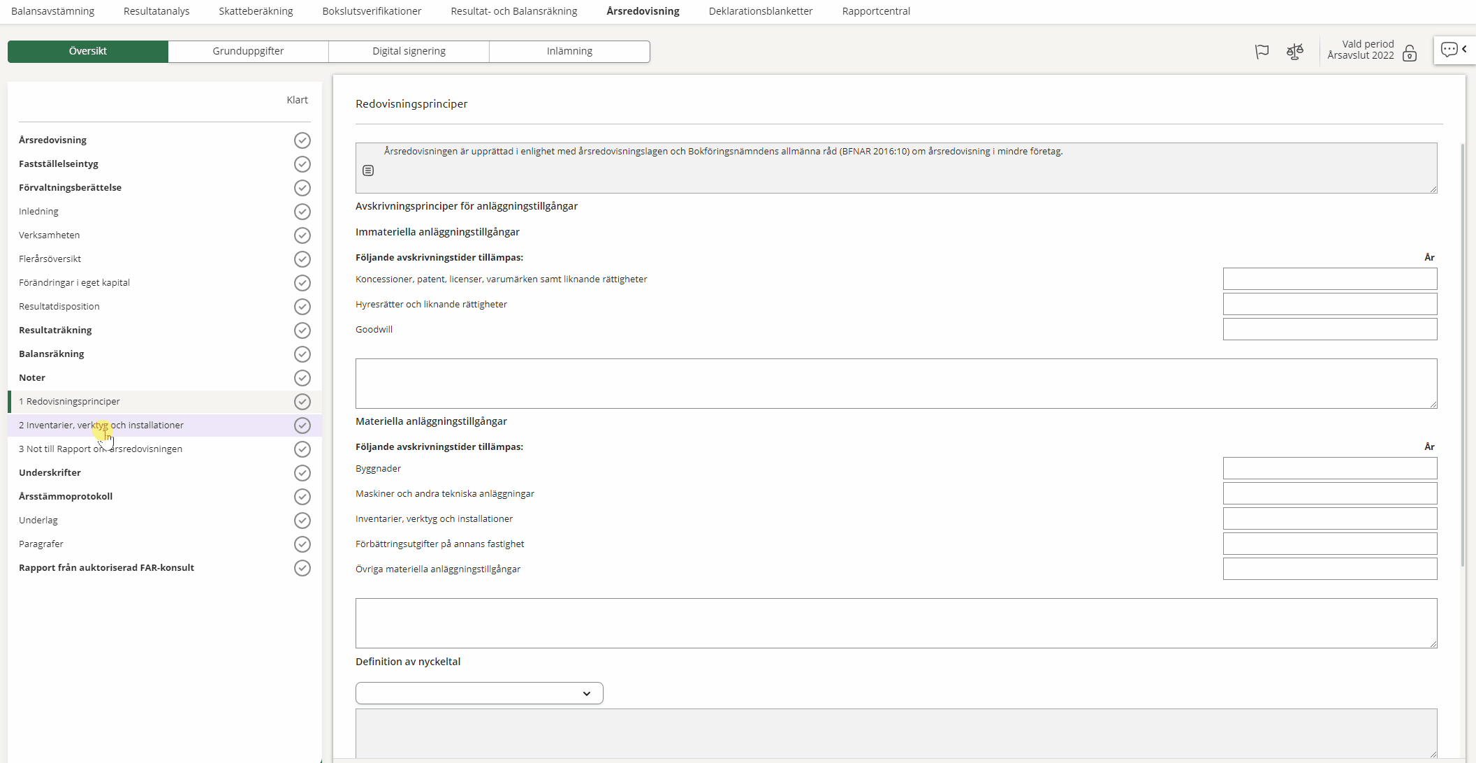
Task: Switch to the Grunduppgifter tab
Action: [248, 51]
